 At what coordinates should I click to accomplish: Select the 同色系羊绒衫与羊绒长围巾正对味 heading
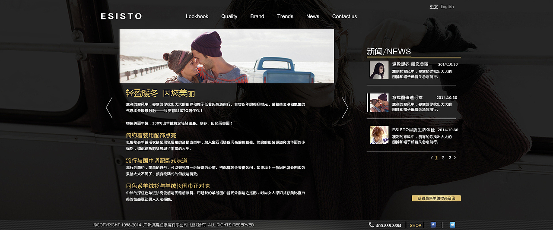point(168,186)
